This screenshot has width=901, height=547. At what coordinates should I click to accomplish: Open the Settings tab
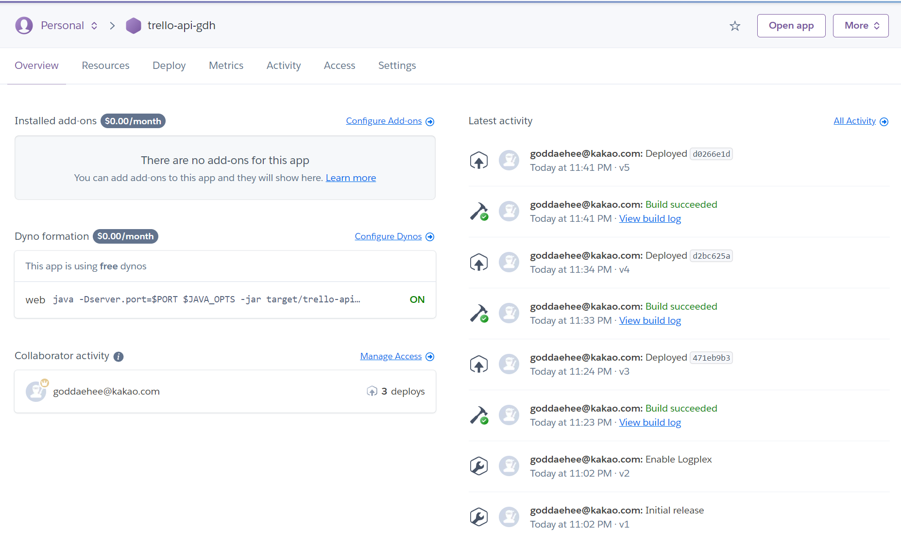(397, 66)
